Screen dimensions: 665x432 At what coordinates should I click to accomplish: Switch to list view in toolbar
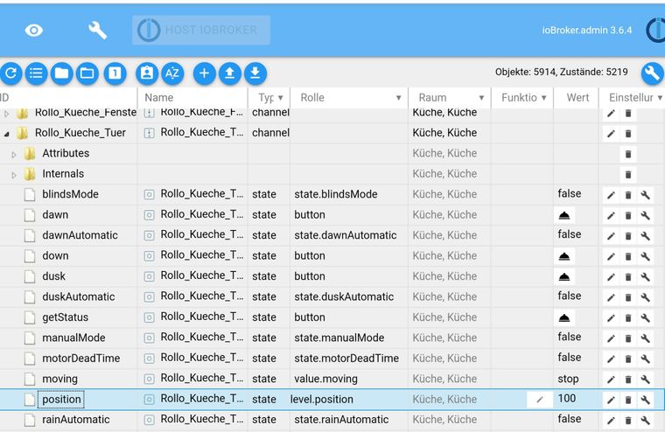click(36, 73)
